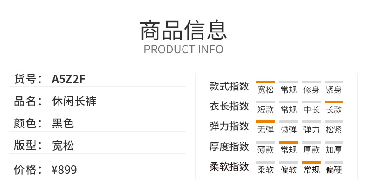This screenshot has width=367, height=190.
Task: Click the price ¥899
Action: pyautogui.click(x=64, y=170)
